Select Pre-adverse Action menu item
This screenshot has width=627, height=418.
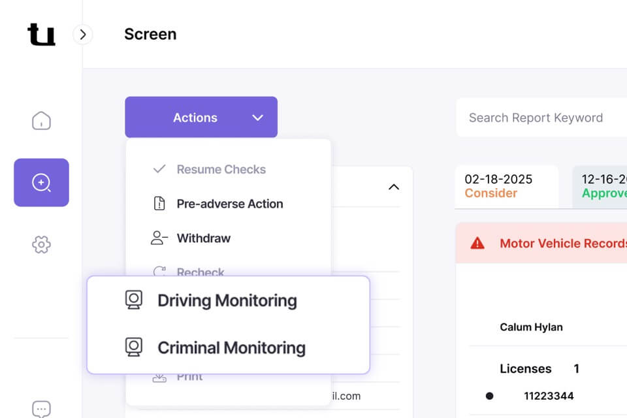click(x=229, y=204)
